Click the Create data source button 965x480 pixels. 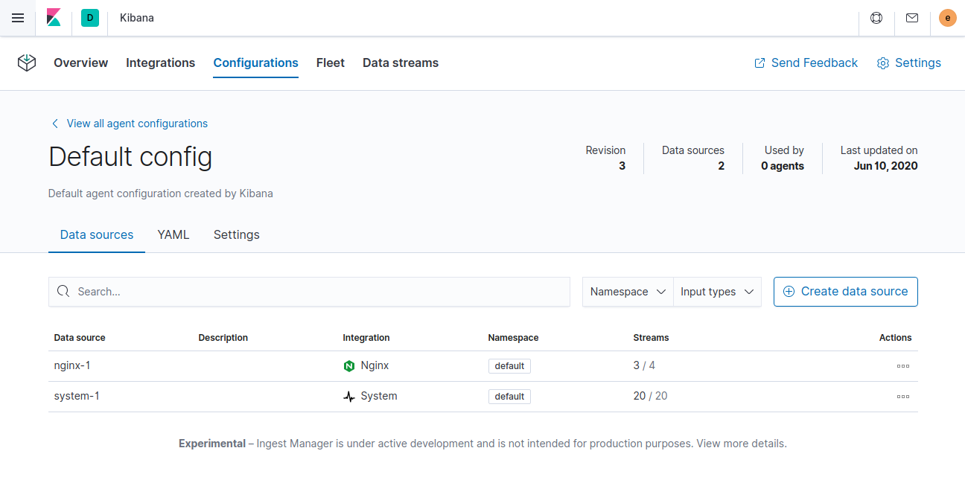click(845, 292)
